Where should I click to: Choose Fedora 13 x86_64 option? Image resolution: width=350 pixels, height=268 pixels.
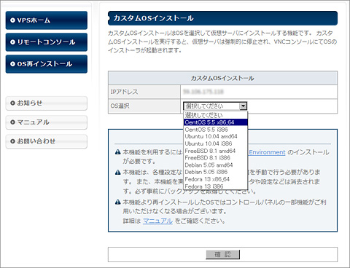[x=216, y=179]
